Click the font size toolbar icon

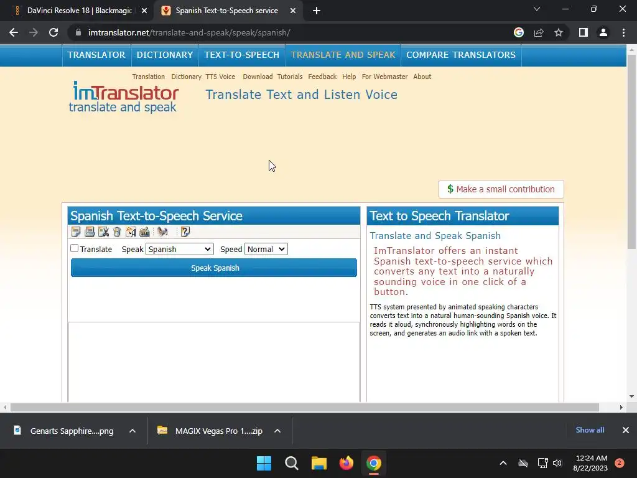tap(131, 232)
